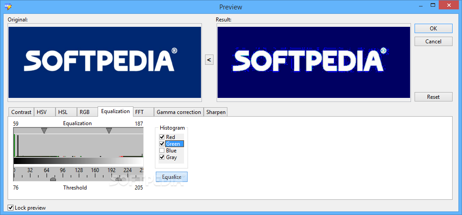Click the Preview window title text
462x215 pixels.
(x=231, y=7)
